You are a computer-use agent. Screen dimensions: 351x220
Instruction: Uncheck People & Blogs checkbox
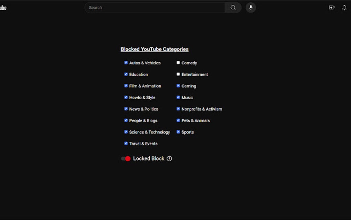click(x=126, y=120)
